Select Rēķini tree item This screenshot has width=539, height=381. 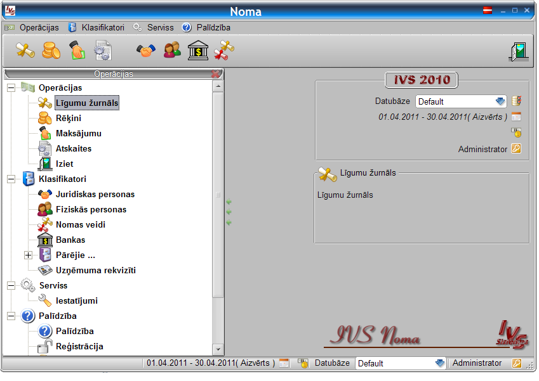69,118
